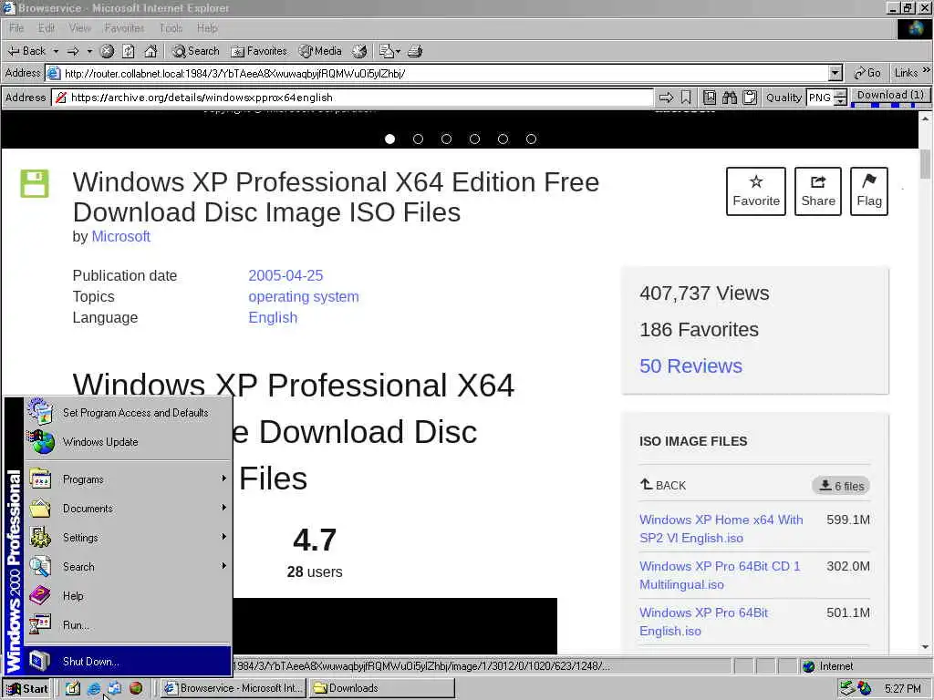
Task: Go back using the Back arrow button
Action: [26, 51]
